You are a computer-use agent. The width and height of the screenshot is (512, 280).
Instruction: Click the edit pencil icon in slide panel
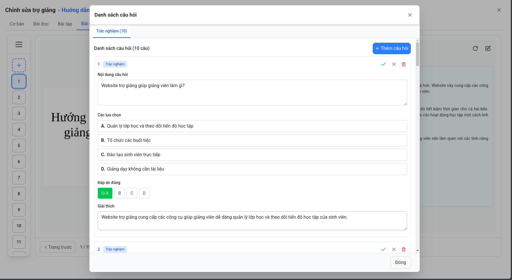(x=488, y=48)
